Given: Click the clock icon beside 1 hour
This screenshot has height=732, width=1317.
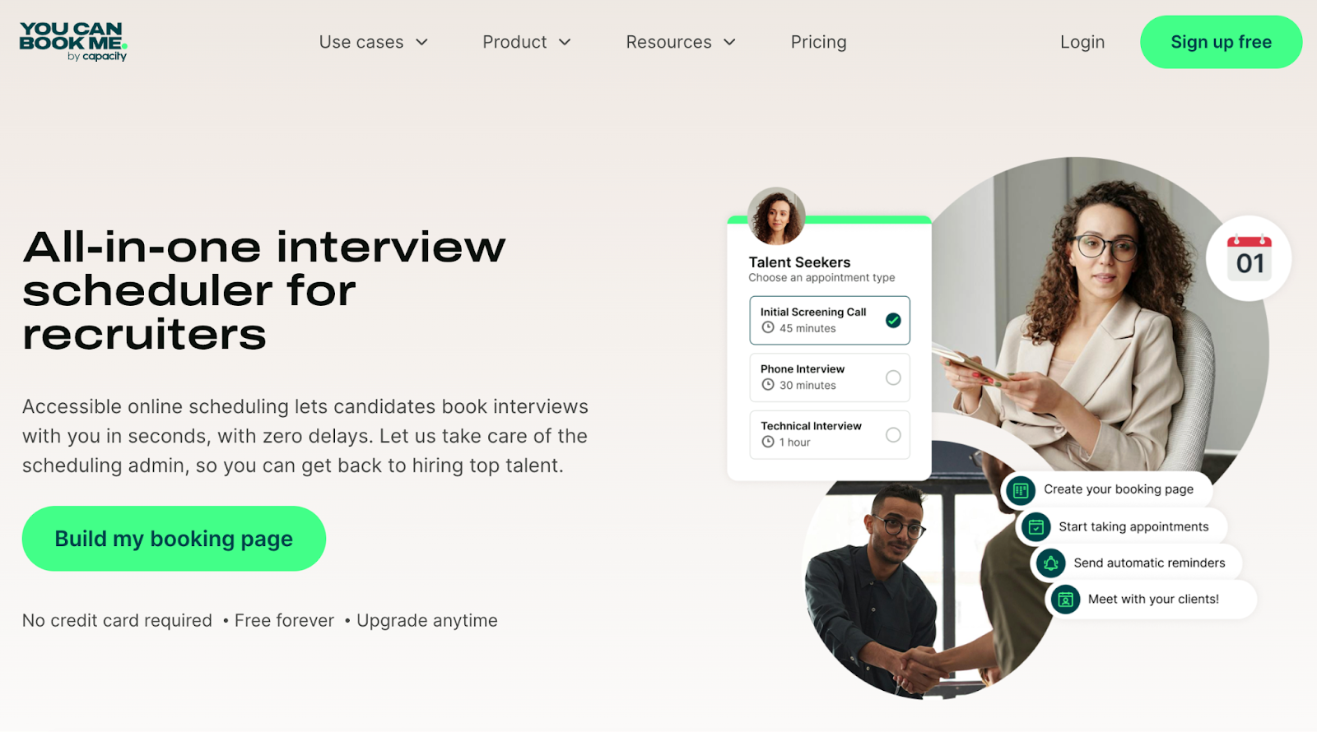Looking at the screenshot, I should click(768, 442).
